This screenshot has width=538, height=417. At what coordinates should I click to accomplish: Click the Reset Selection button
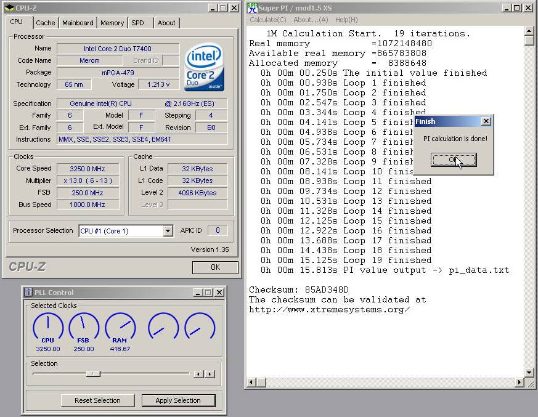[x=97, y=400]
